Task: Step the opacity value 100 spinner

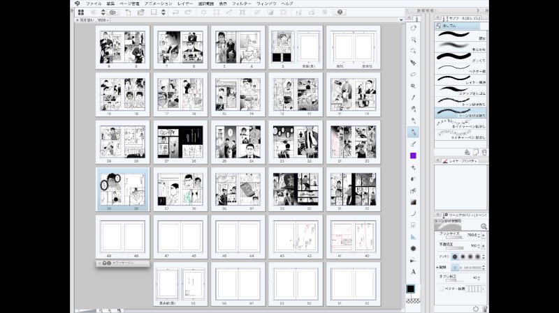Action: tap(479, 246)
